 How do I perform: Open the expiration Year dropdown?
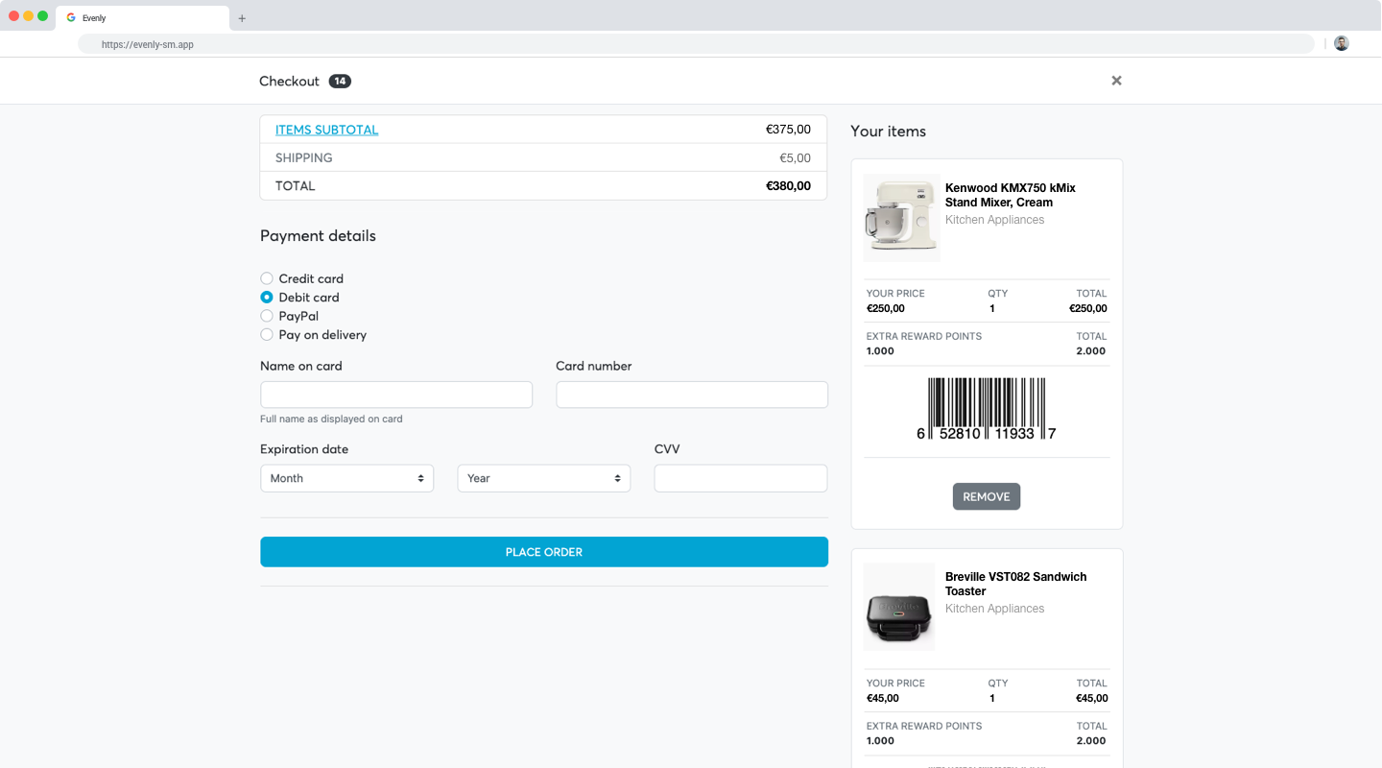pos(544,478)
